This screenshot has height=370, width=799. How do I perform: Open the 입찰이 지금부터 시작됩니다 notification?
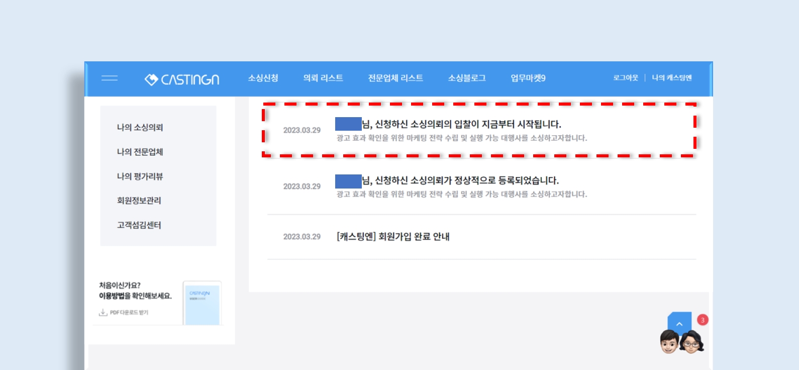tap(461, 124)
